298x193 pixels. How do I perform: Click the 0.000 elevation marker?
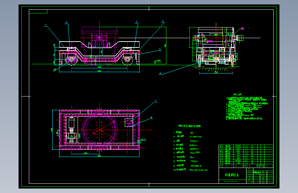157,61
